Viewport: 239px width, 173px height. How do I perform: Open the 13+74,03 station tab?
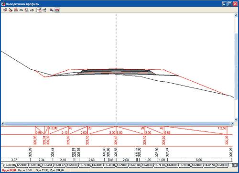click(160, 165)
